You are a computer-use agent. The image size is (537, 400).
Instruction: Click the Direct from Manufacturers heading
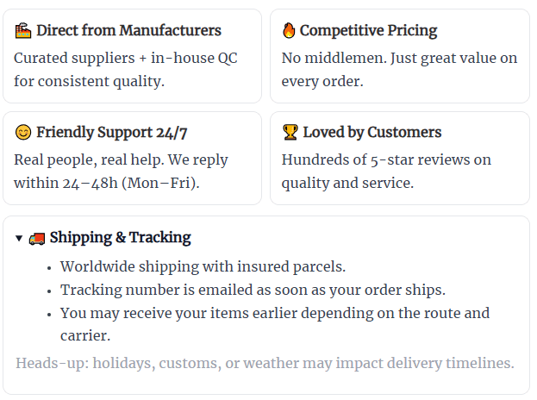point(128,31)
